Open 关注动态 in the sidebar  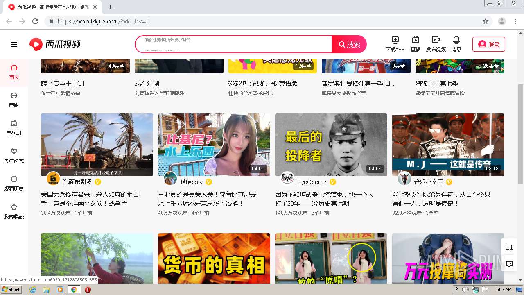[x=14, y=156]
